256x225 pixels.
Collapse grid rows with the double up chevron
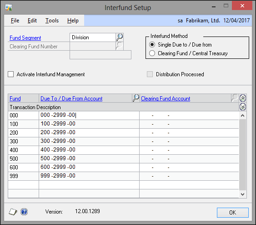point(243,98)
